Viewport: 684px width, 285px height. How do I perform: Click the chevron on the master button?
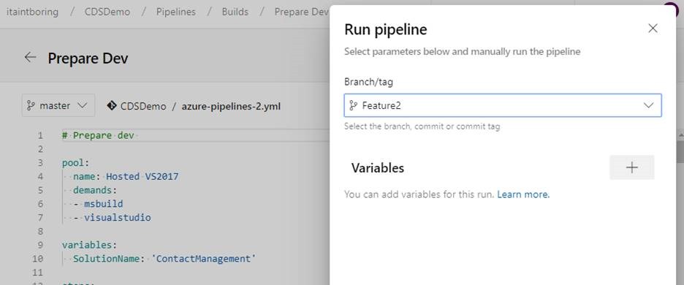82,106
